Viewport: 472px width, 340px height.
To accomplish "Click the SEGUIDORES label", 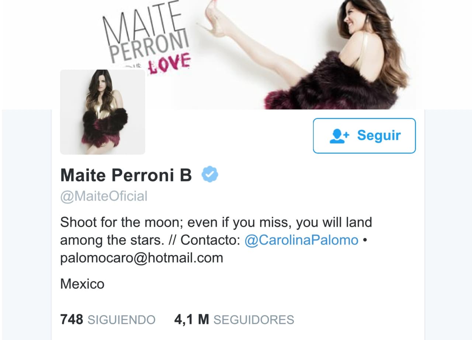I will 254,320.
